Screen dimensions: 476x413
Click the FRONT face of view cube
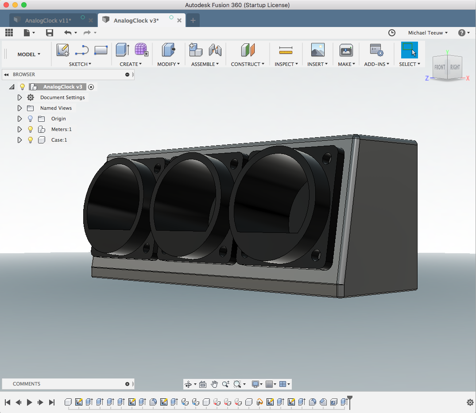(x=440, y=67)
